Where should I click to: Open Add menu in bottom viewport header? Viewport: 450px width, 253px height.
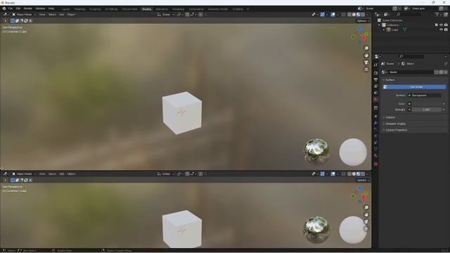pos(62,174)
